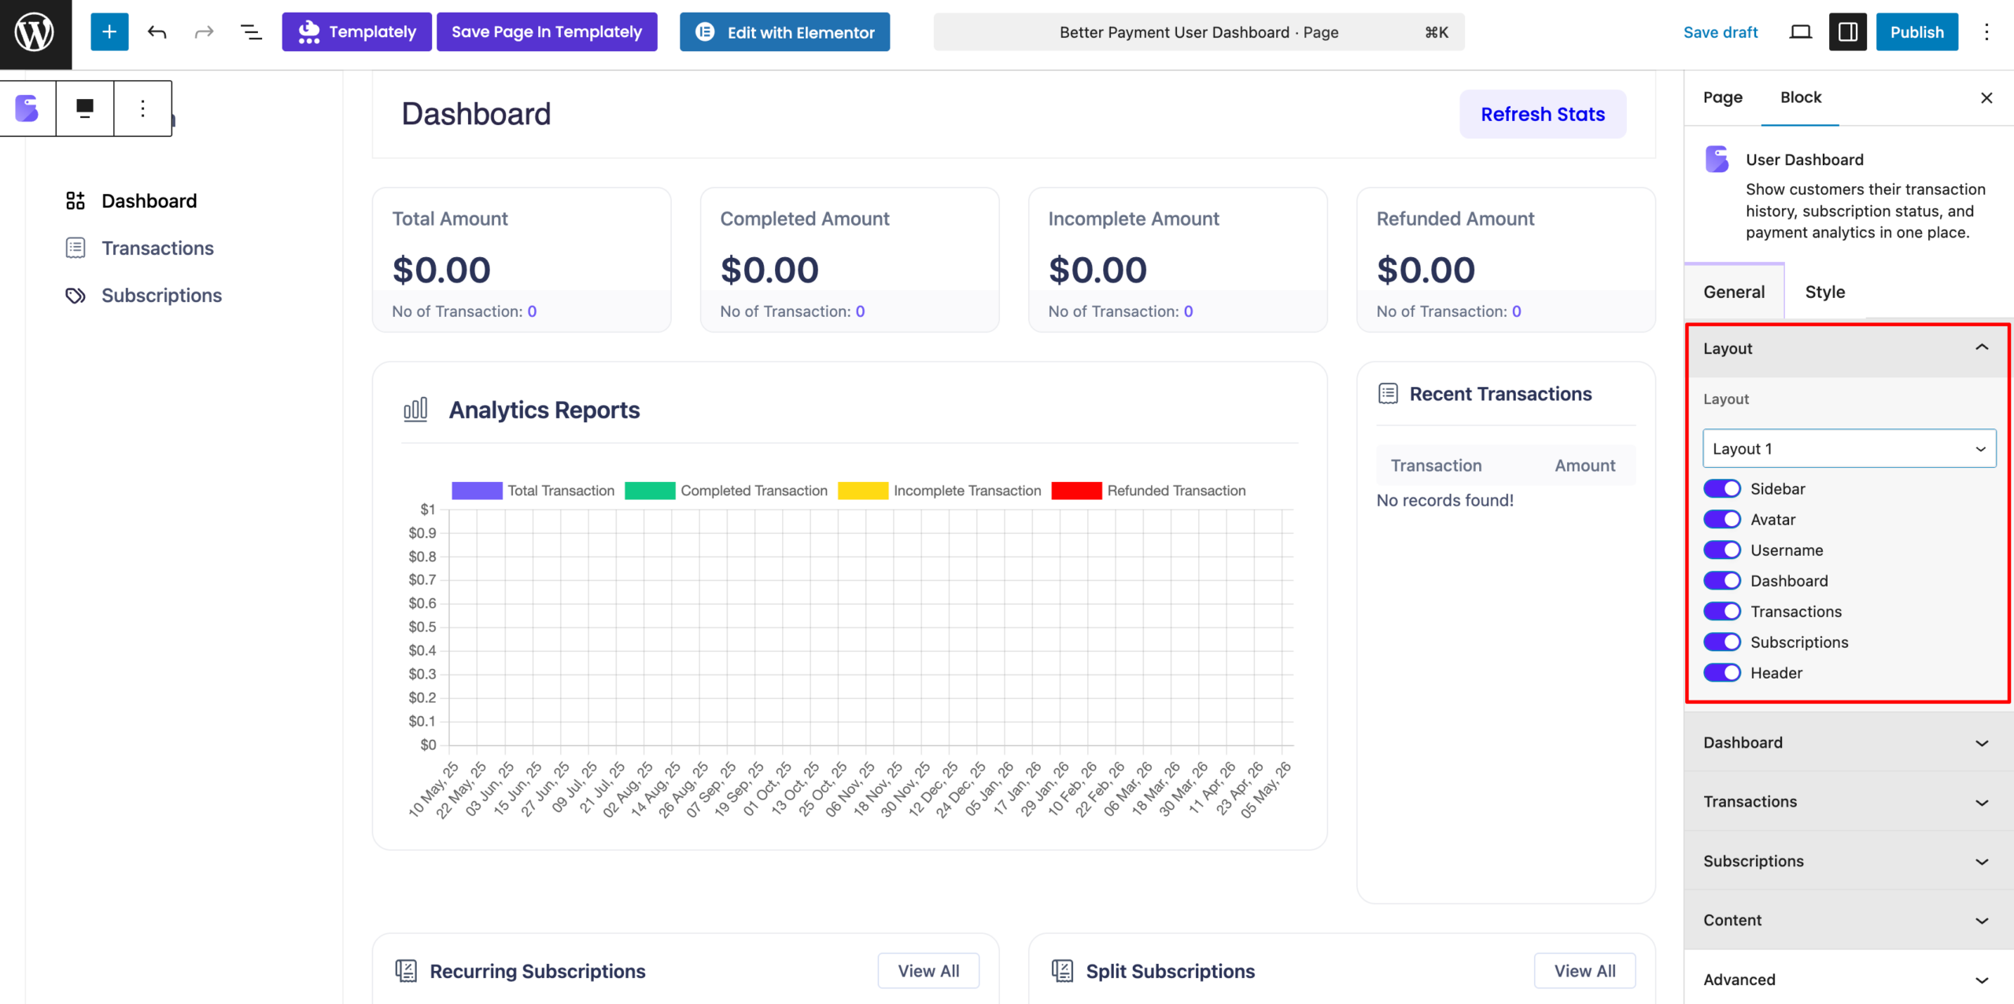Open Transactions in the left navigation
Image resolution: width=2014 pixels, height=1004 pixels.
pyautogui.click(x=157, y=248)
